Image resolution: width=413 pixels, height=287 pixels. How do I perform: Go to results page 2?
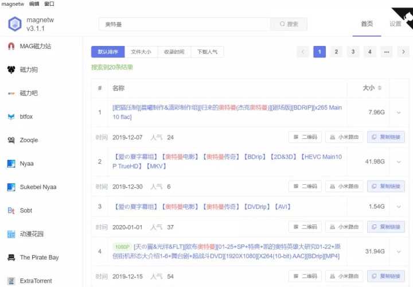tap(336, 52)
